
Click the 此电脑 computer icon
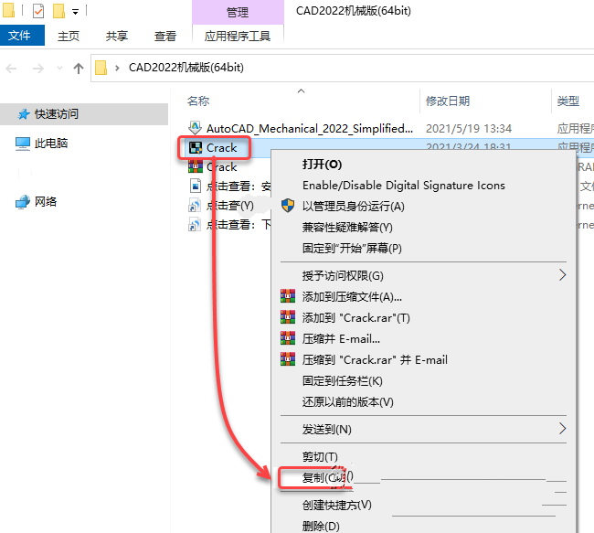pos(22,144)
